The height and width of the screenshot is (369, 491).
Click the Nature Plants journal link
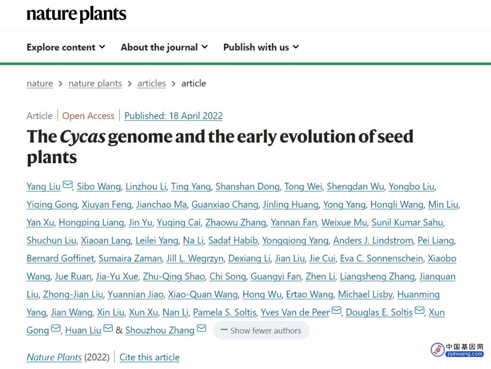pos(54,357)
